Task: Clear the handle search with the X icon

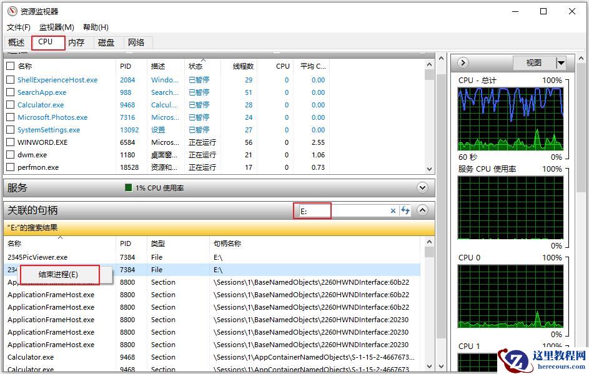Action: pyautogui.click(x=393, y=211)
